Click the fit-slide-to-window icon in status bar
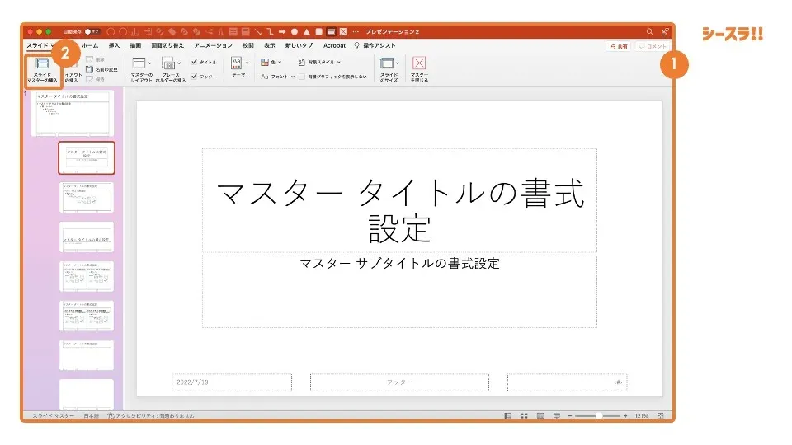The image size is (792, 445). coord(660,416)
